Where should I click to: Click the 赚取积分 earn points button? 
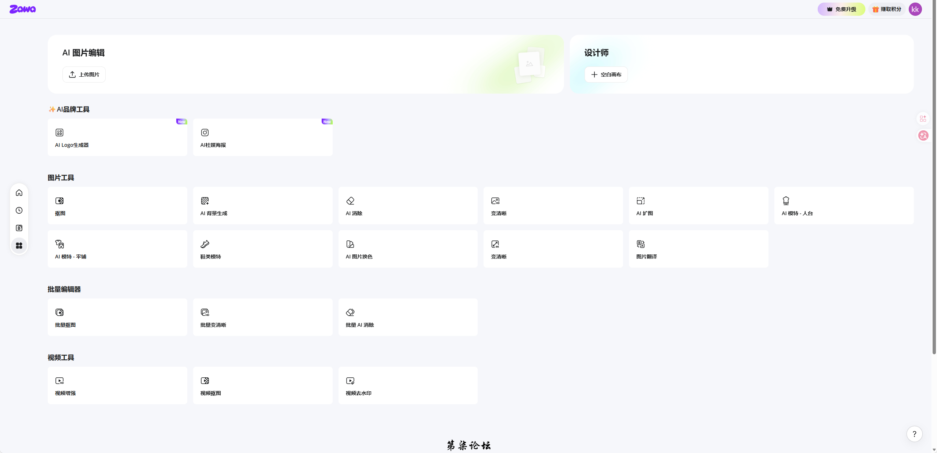pos(887,9)
